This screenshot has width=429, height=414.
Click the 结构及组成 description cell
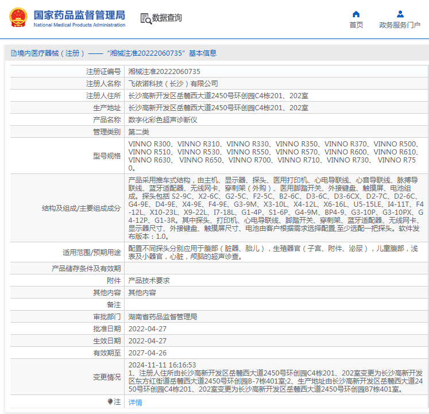[276, 208]
